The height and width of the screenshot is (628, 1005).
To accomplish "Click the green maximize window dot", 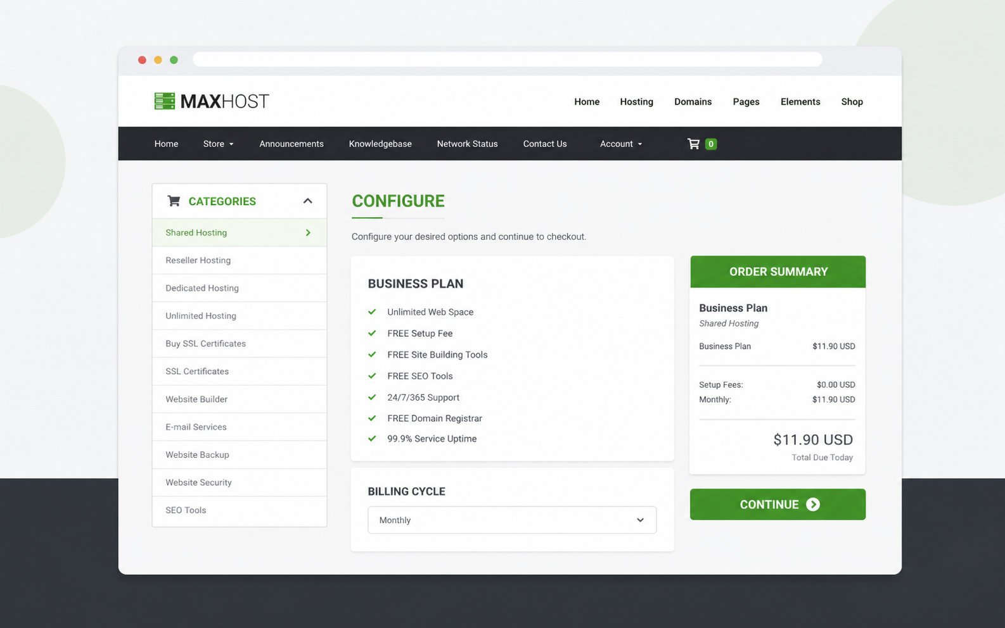I will [x=174, y=60].
